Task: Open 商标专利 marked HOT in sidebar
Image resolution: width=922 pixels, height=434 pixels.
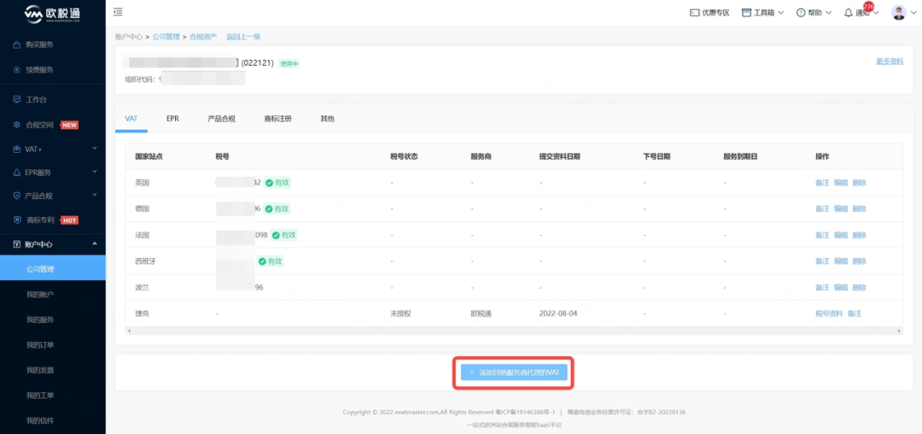Action: (x=39, y=220)
